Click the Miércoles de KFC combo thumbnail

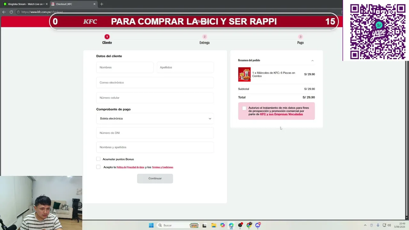(244, 74)
